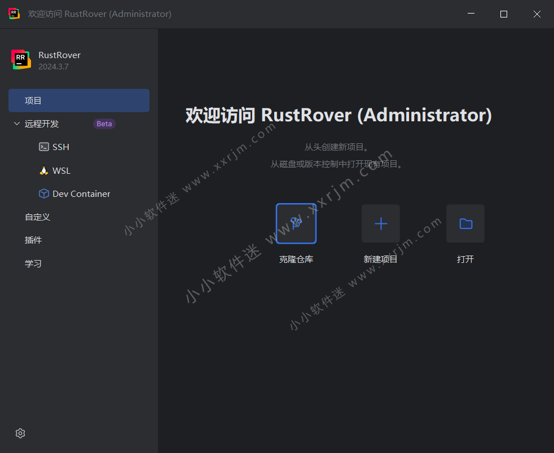Click the 远程开发 section label
The height and width of the screenshot is (453, 554).
pos(42,124)
